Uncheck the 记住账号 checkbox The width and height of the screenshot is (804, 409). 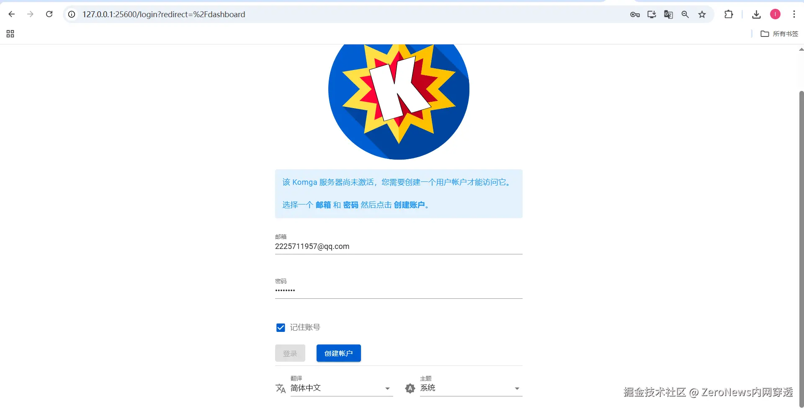[281, 328]
